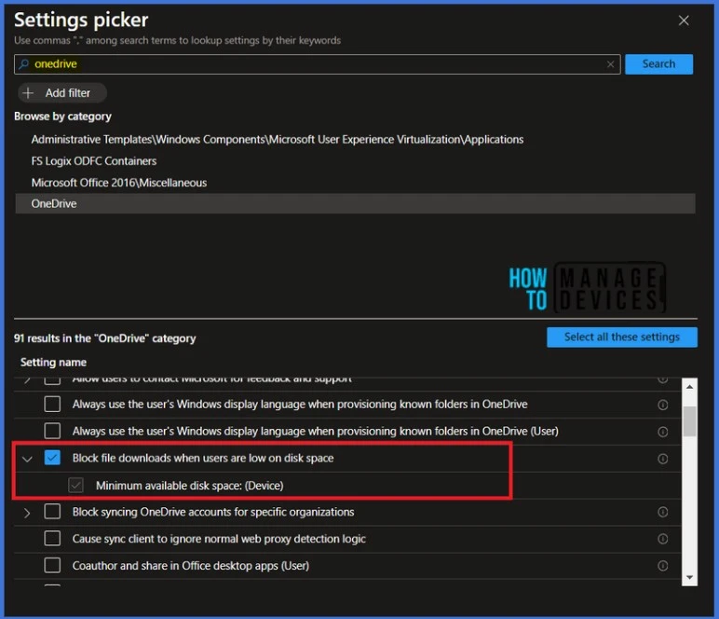Show info for display language (User) setting
The width and height of the screenshot is (719, 619).
tap(662, 432)
